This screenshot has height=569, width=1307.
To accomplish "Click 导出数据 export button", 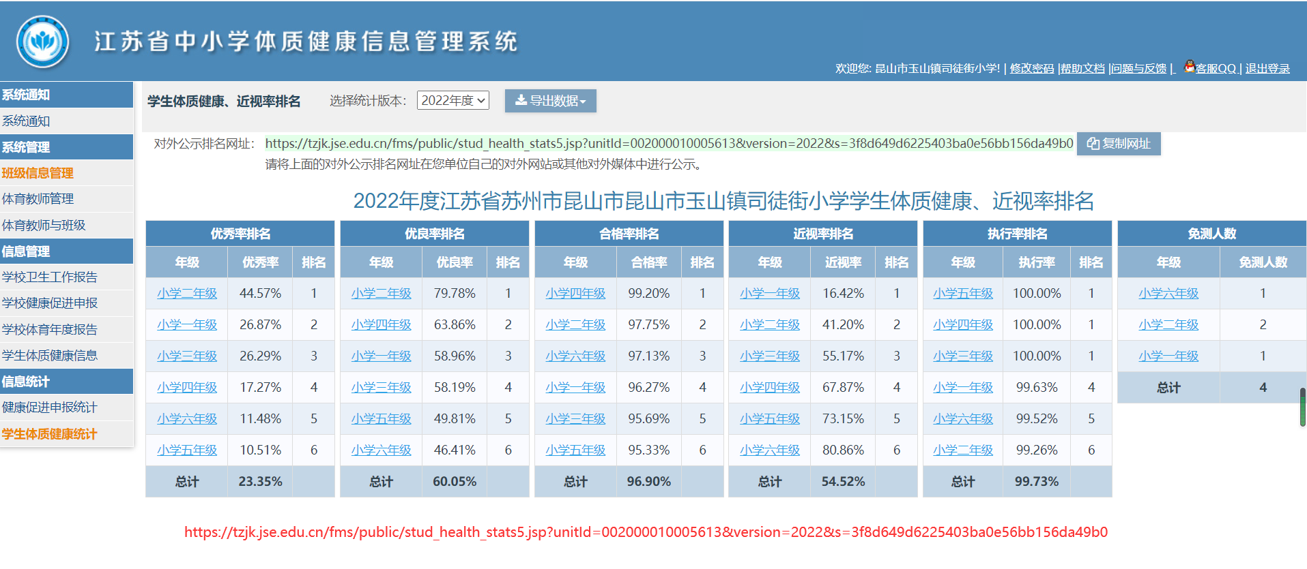I will click(551, 101).
